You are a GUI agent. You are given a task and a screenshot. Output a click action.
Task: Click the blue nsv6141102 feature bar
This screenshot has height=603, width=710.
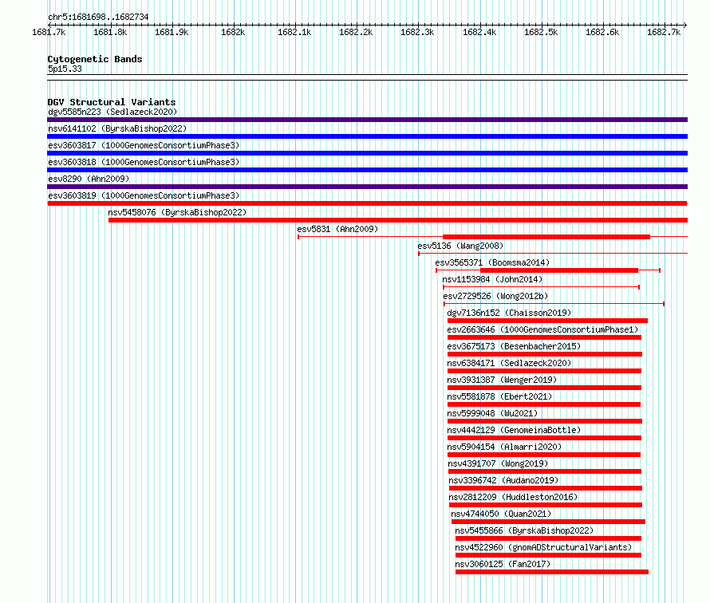point(367,136)
